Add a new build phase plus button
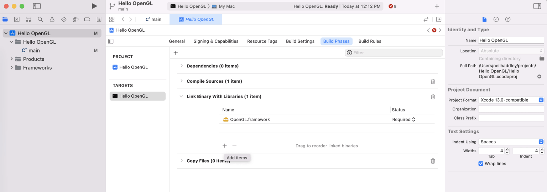Viewport: 547px width, 192px height. 176,53
